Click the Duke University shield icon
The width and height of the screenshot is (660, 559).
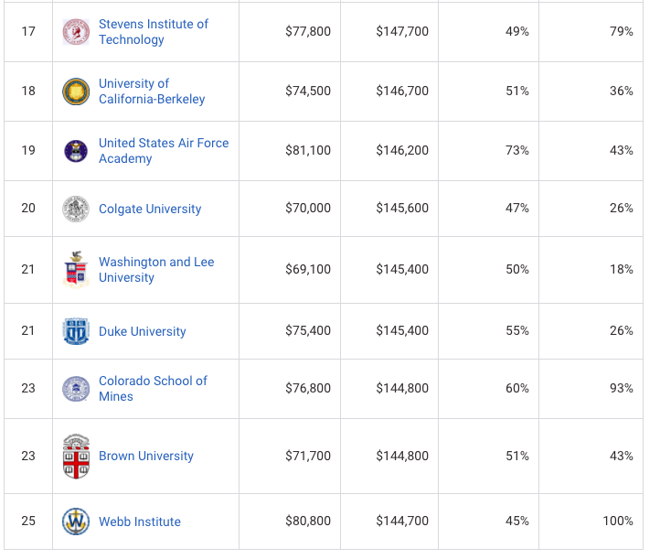pyautogui.click(x=76, y=331)
